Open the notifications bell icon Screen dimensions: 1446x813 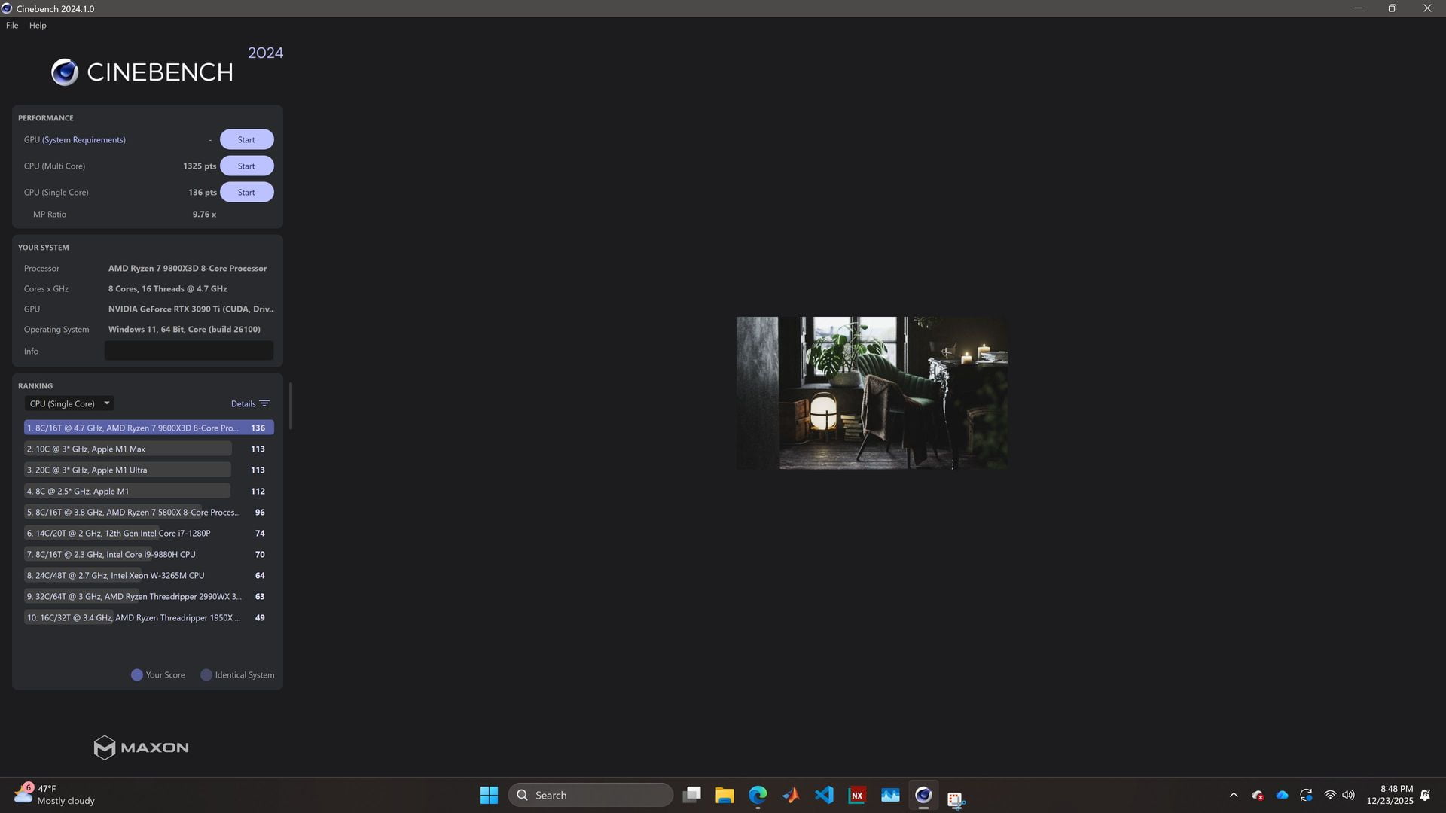tap(1426, 795)
